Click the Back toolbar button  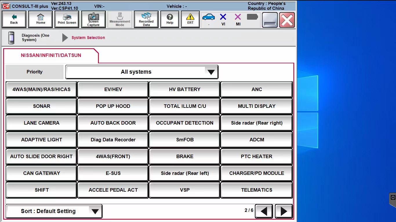click(14, 19)
